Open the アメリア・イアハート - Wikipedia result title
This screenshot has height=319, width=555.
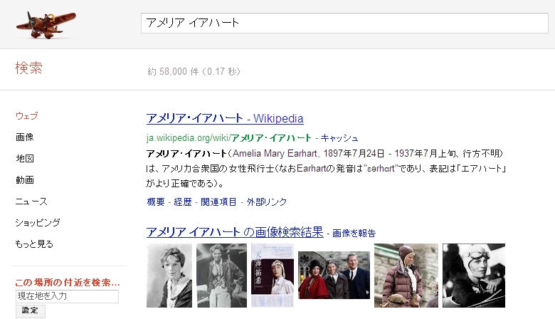point(225,118)
